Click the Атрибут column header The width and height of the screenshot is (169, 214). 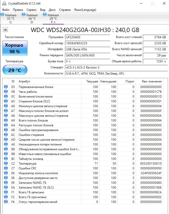point(49,81)
